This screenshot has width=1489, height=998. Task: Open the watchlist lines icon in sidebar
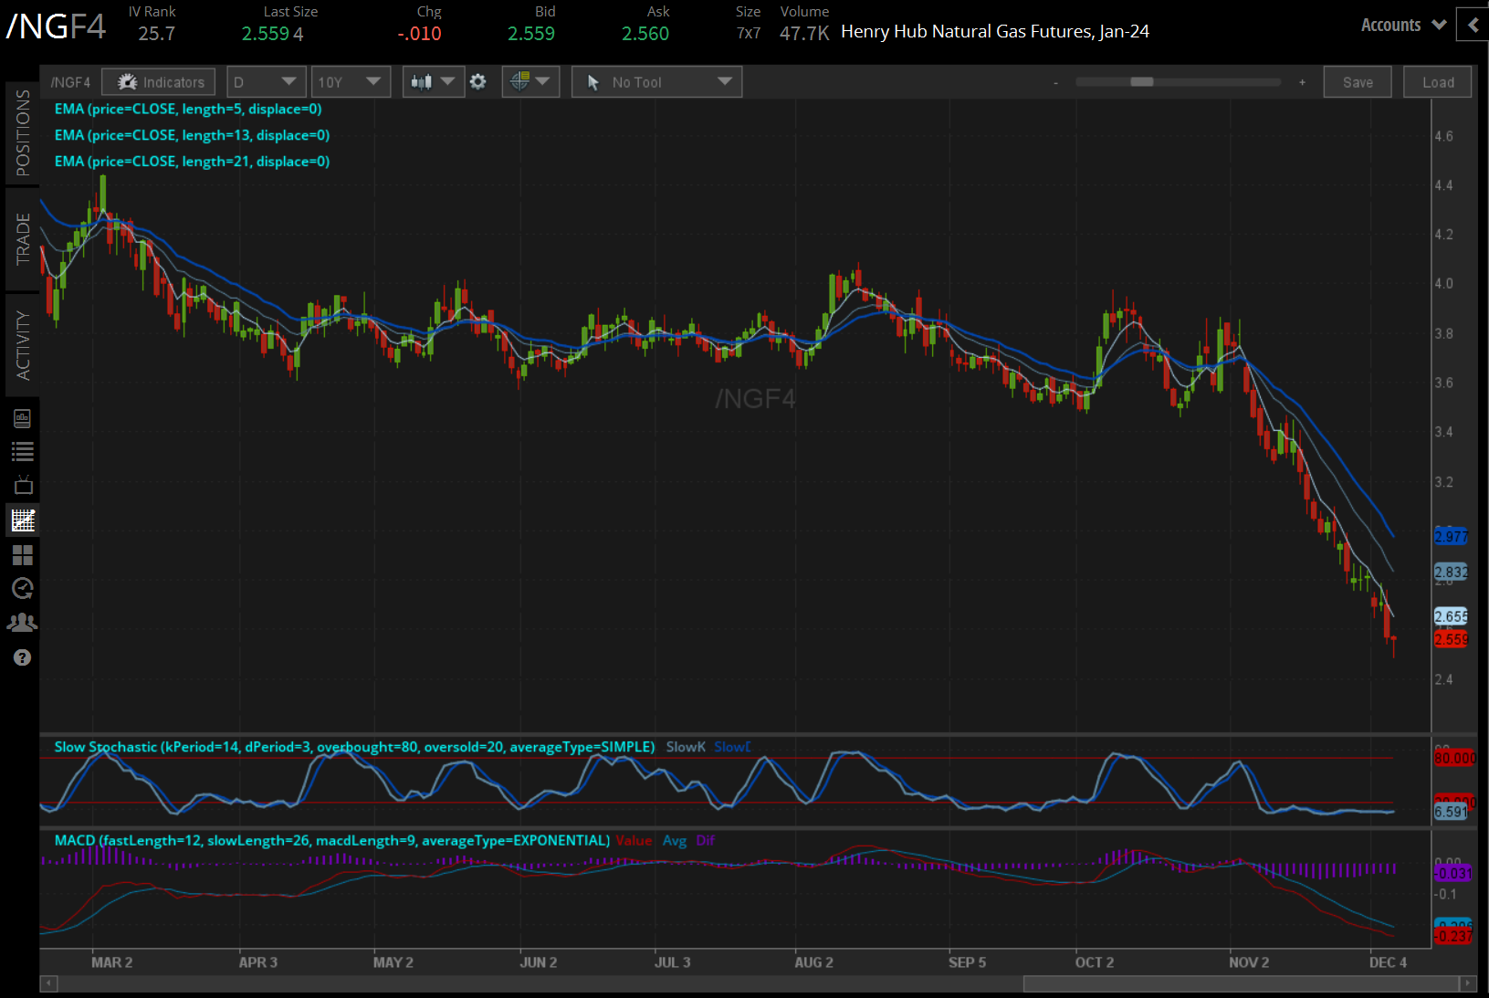coord(23,451)
